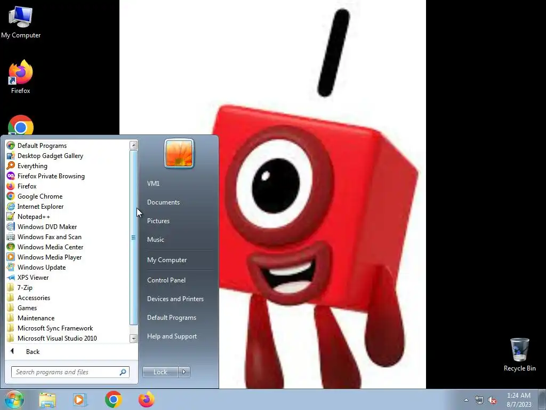Expand the Accessories folder
Screen dimensions: 546x410
click(x=68, y=298)
